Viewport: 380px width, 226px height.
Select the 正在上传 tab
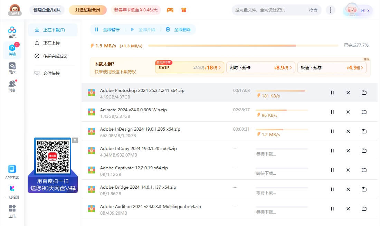(x=53, y=43)
